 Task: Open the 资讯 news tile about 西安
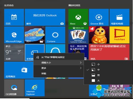tap(109, 52)
